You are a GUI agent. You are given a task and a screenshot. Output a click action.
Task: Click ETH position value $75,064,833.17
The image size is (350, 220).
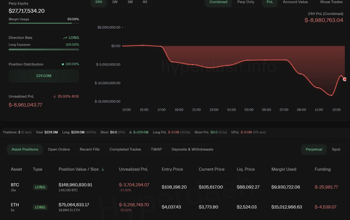(x=74, y=205)
